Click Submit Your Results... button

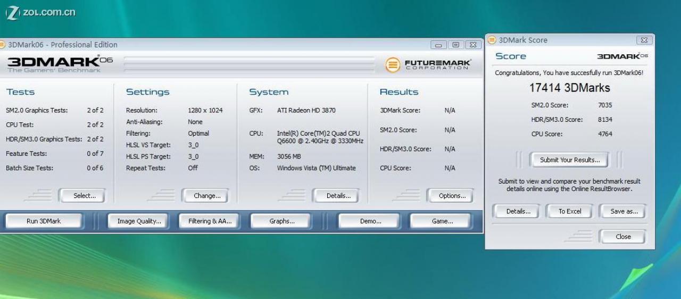[569, 160]
